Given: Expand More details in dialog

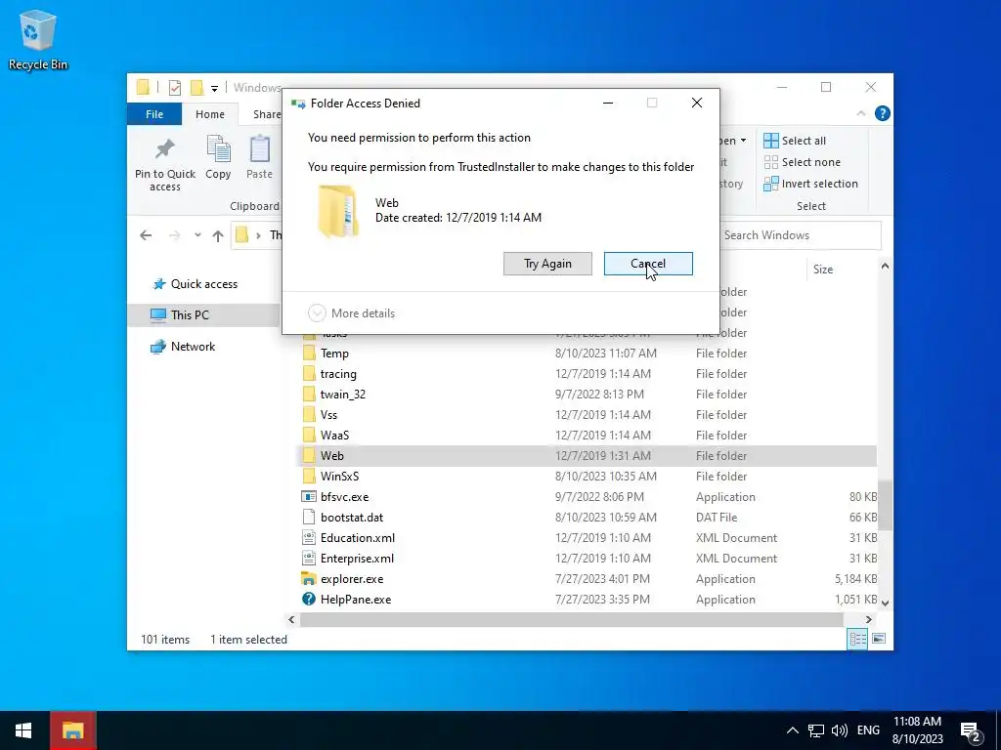Looking at the screenshot, I should [x=352, y=313].
